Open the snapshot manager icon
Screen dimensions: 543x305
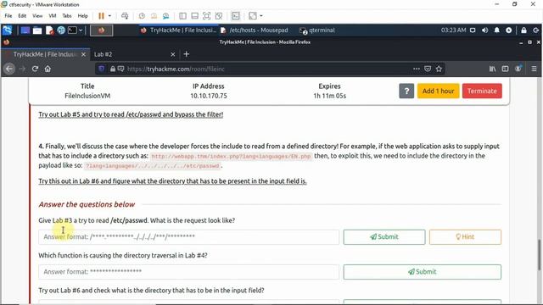[166, 16]
